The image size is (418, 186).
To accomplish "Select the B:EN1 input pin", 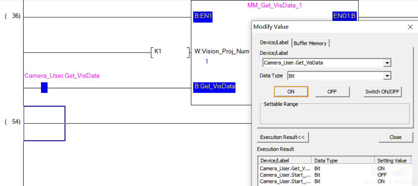I will (x=203, y=17).
